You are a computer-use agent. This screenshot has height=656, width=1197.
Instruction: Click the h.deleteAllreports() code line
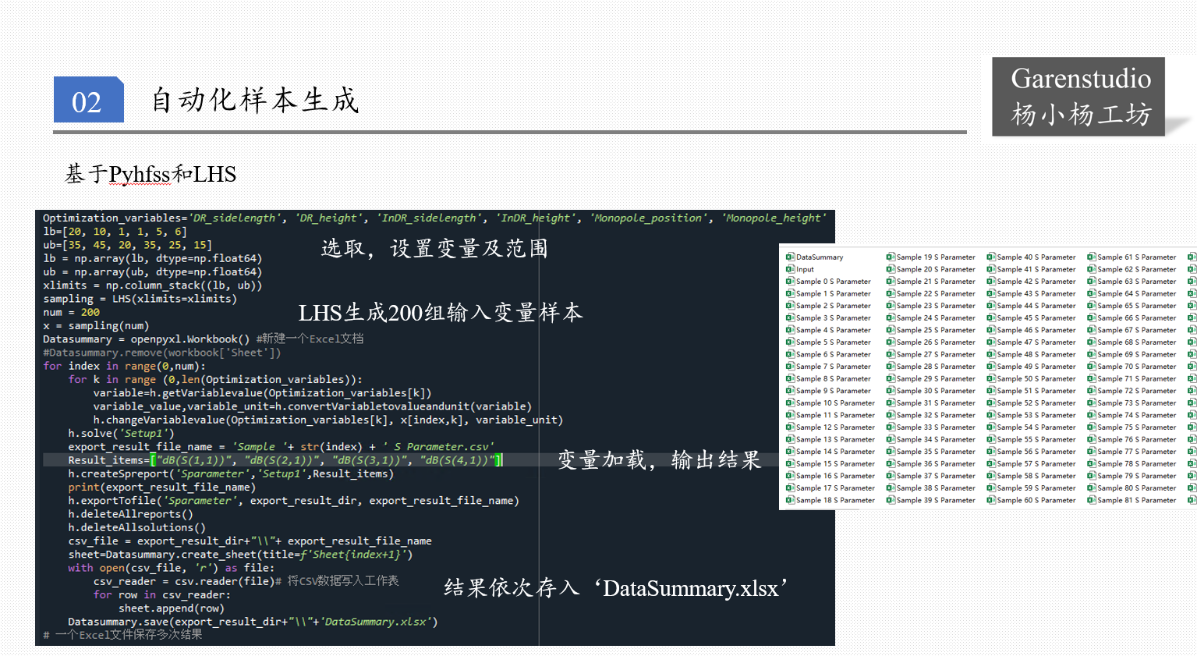pos(130,514)
